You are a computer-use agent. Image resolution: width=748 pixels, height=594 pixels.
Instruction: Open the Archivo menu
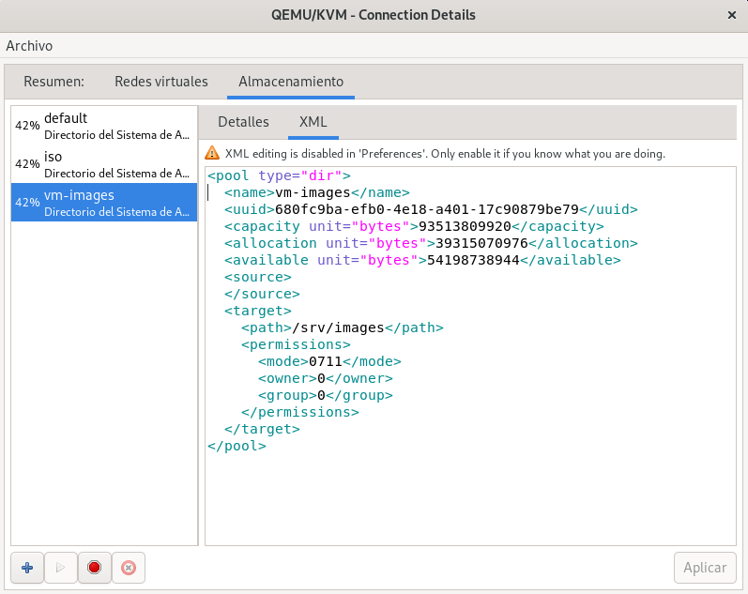(x=29, y=46)
